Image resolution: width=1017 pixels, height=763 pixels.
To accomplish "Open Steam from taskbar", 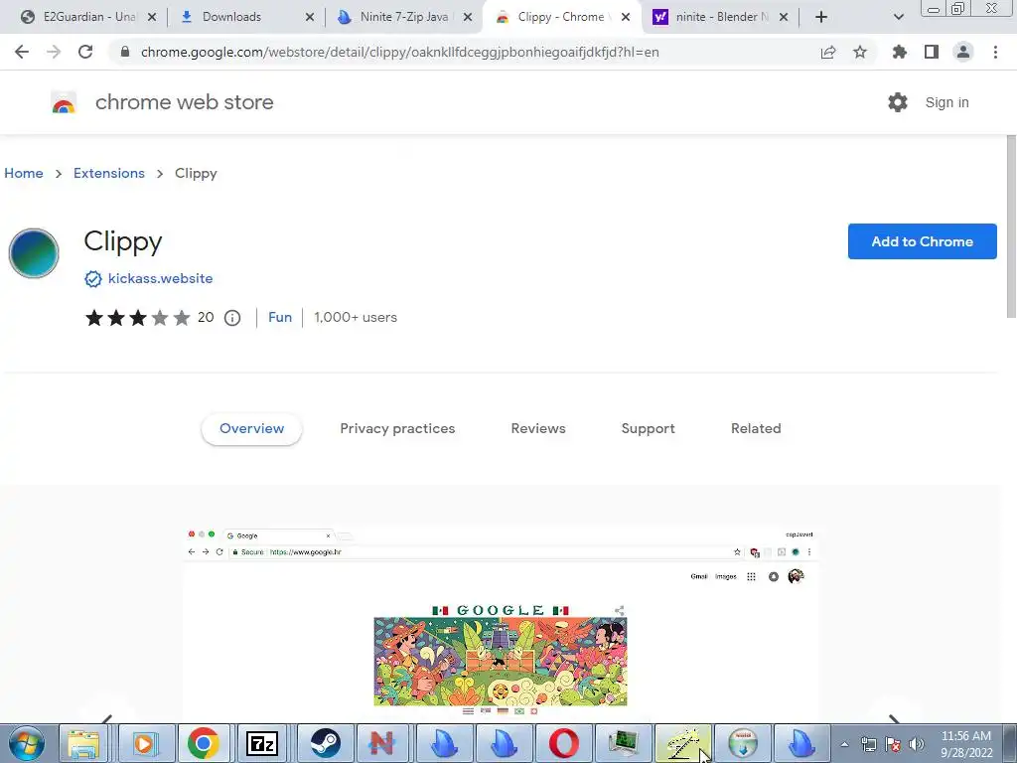I will [324, 743].
